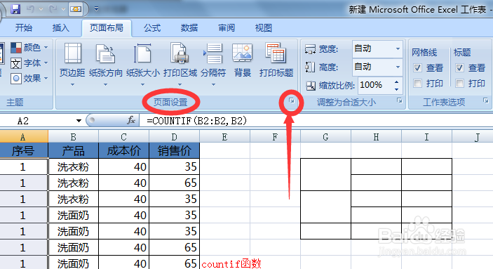Screen dimensions: 493x269
Task: Select column G header
Action: coord(325,137)
